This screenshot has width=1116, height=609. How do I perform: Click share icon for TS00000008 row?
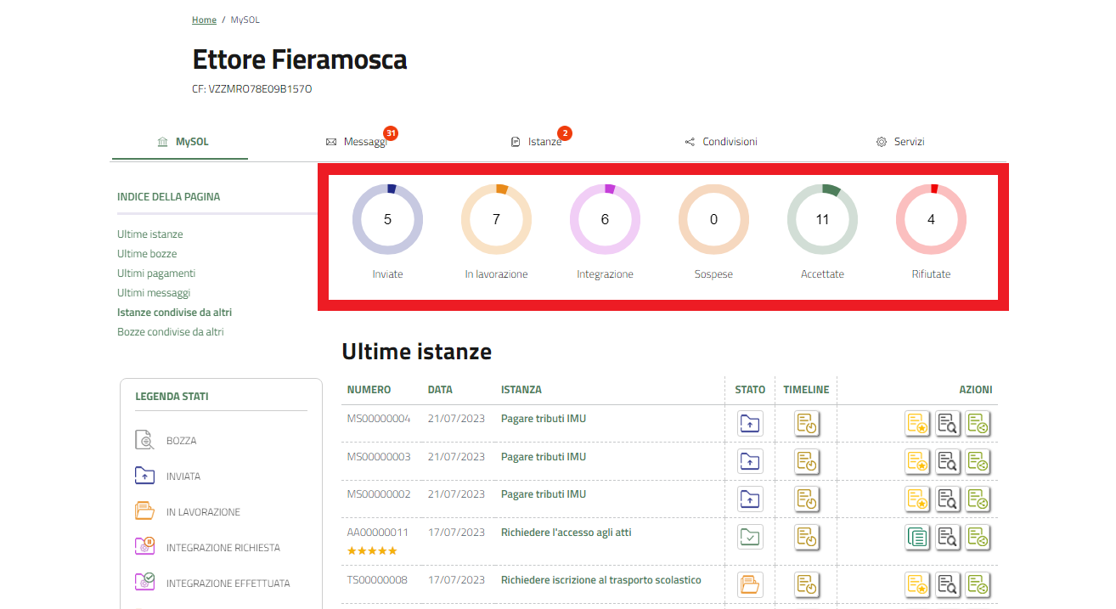pos(978,584)
